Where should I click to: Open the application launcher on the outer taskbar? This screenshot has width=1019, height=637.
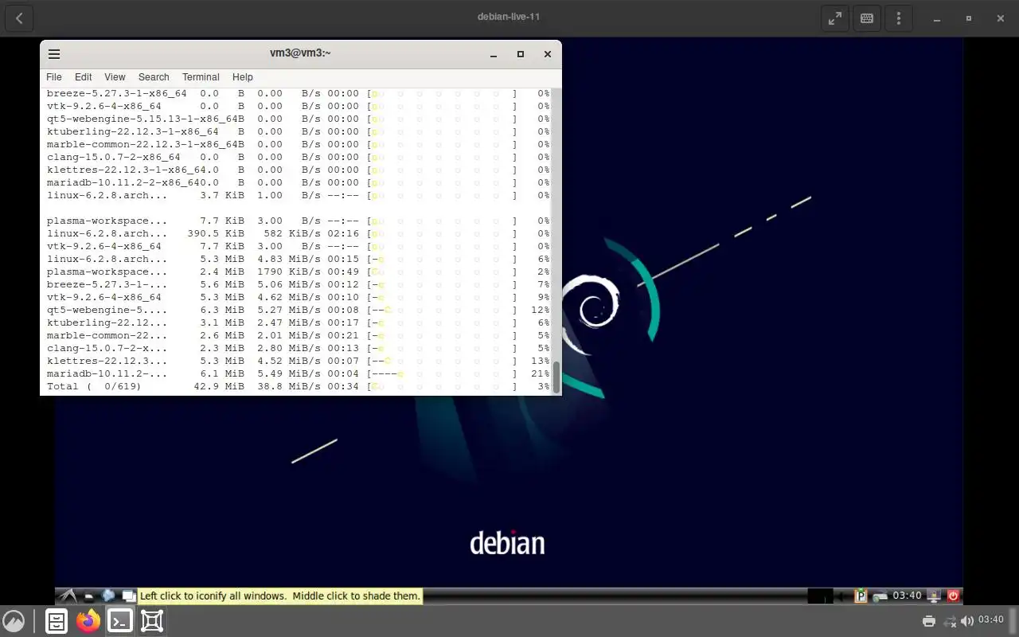click(x=14, y=620)
